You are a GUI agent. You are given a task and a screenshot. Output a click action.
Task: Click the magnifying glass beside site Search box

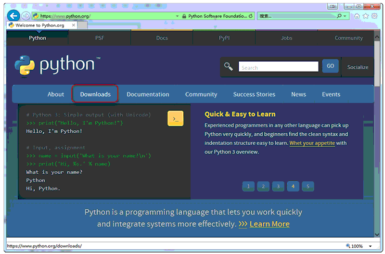(x=228, y=66)
